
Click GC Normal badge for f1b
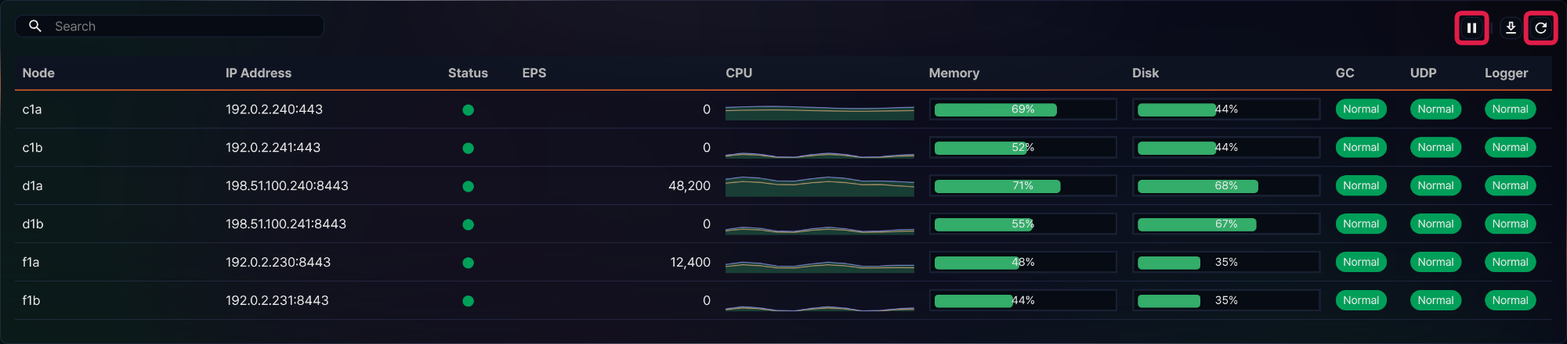pos(1361,301)
